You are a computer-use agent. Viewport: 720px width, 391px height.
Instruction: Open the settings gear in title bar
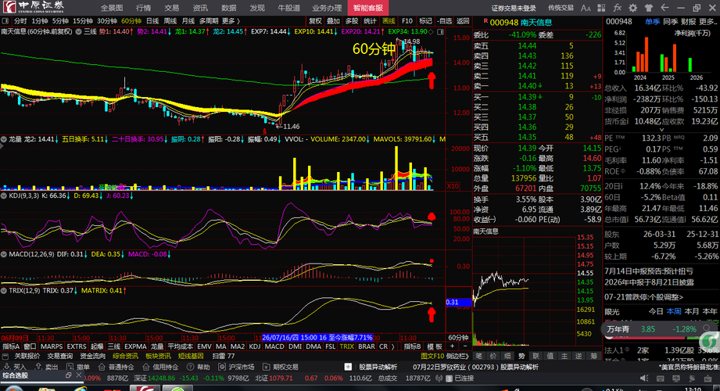[632, 8]
